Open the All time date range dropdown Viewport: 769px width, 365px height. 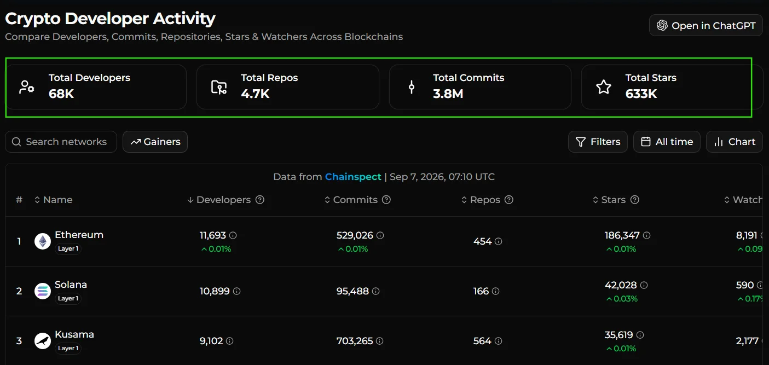[x=667, y=142]
